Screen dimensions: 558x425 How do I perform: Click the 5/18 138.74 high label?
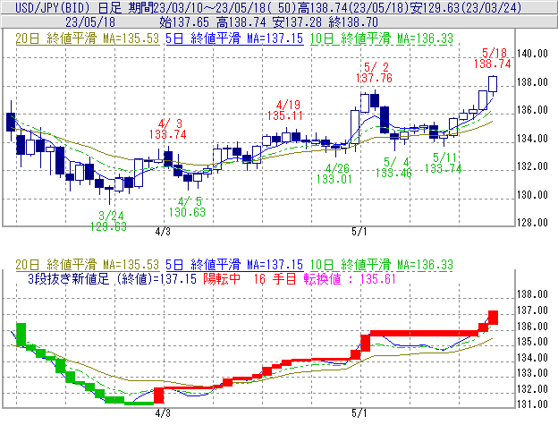493,58
